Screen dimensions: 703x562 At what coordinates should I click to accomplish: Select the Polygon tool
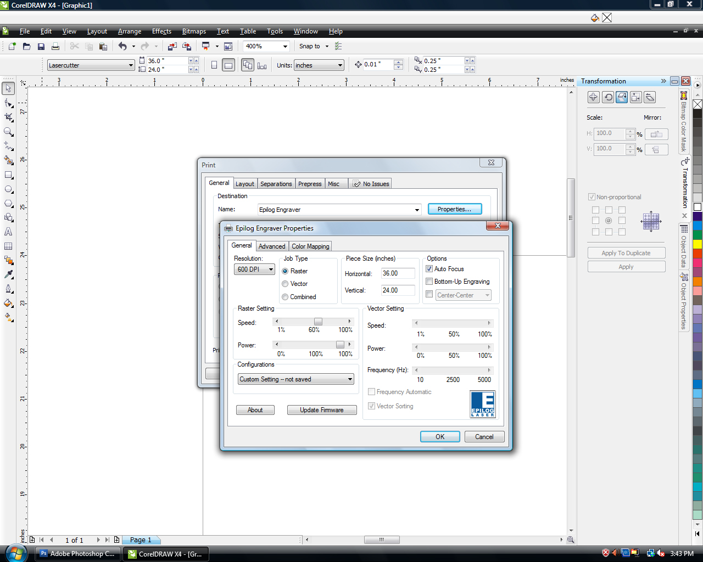(x=8, y=203)
